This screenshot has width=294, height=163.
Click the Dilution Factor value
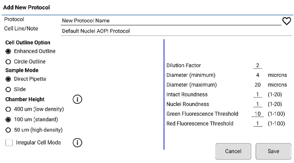[x=258, y=65]
